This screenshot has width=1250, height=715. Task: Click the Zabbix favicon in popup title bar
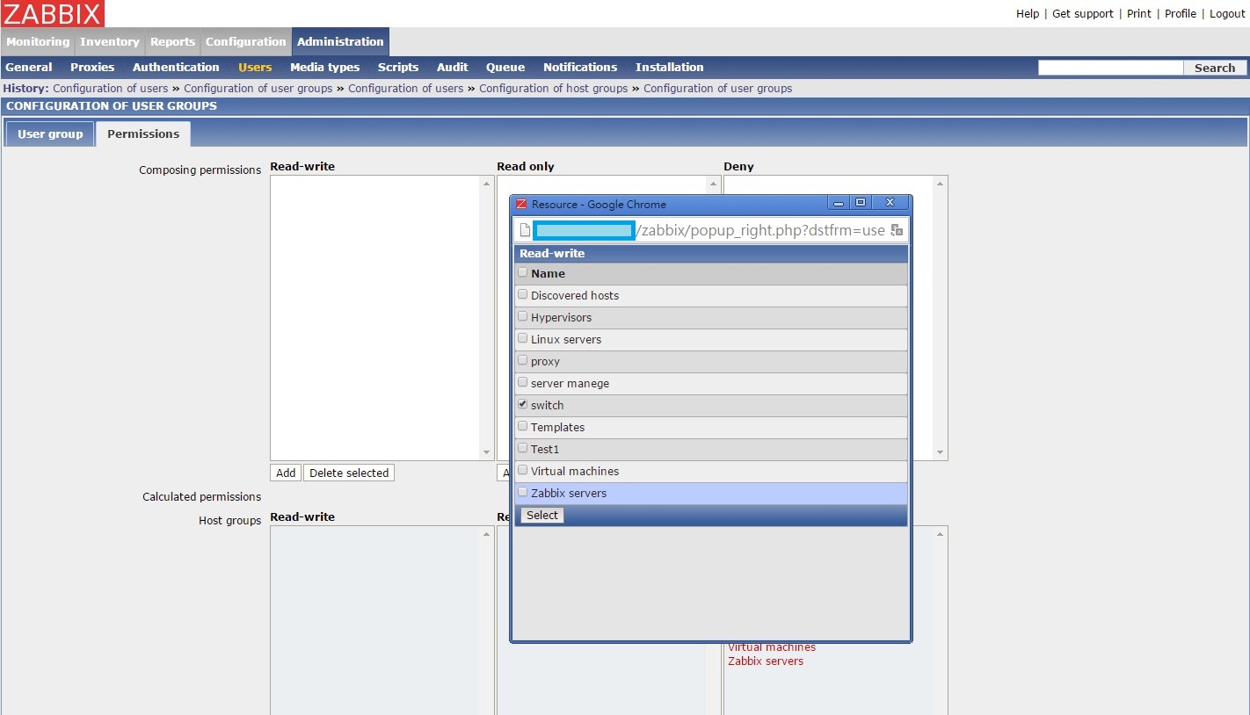pyautogui.click(x=521, y=204)
